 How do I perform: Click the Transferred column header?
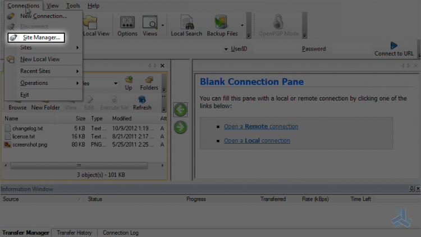tap(273, 199)
